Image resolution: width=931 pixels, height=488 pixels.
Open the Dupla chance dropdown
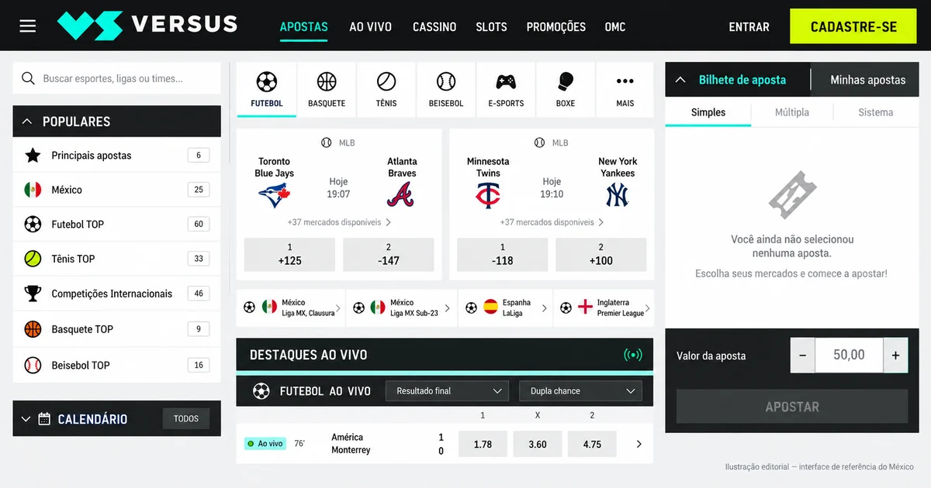[x=580, y=391]
